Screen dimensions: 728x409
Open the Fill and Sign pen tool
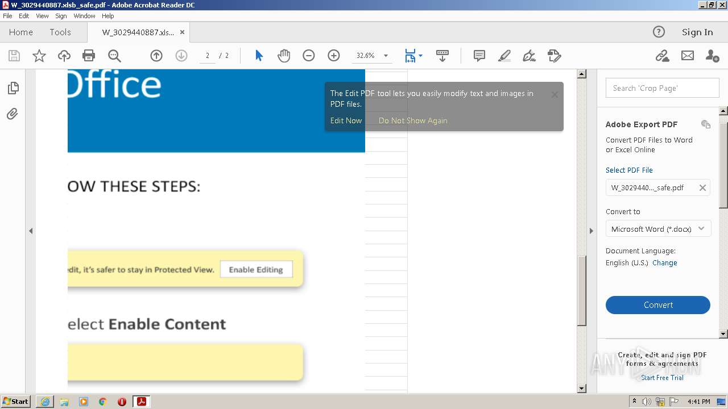529,56
